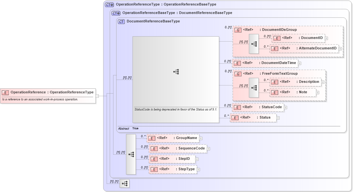The height and width of the screenshot is (192, 353).
Task: Expand the Note element box
Action: click(317, 92)
